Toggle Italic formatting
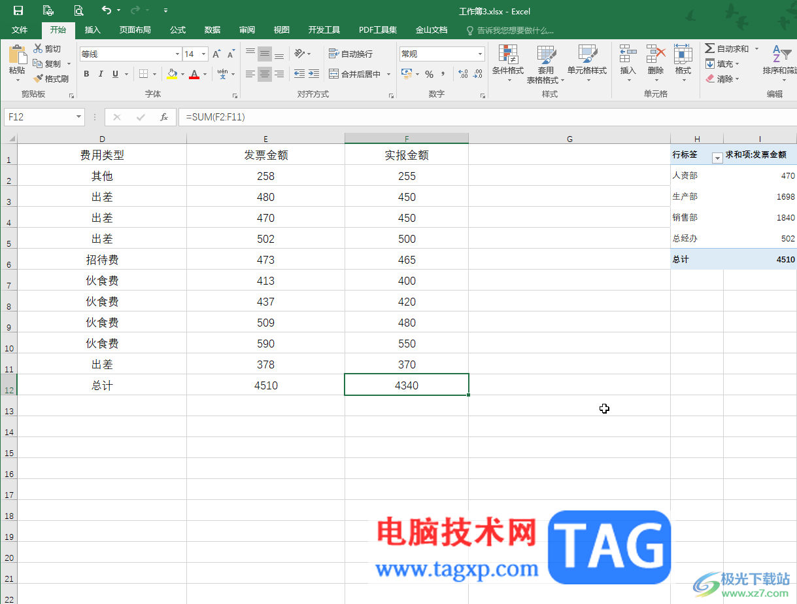797x604 pixels. tap(101, 74)
